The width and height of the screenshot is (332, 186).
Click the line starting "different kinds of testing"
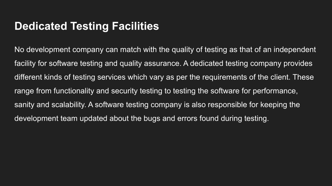(164, 77)
